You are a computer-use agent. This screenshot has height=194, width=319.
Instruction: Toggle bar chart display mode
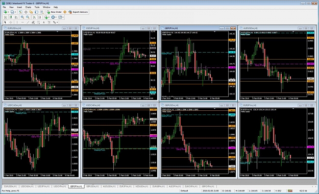(6, 17)
